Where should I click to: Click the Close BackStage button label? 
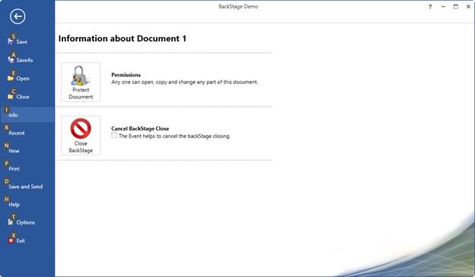click(81, 147)
